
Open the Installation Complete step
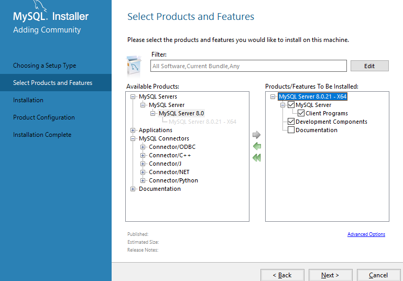42,134
